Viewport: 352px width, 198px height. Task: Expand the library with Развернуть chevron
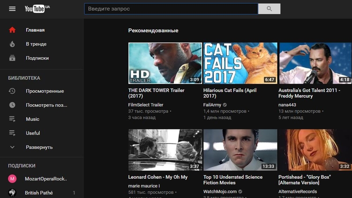12,147
